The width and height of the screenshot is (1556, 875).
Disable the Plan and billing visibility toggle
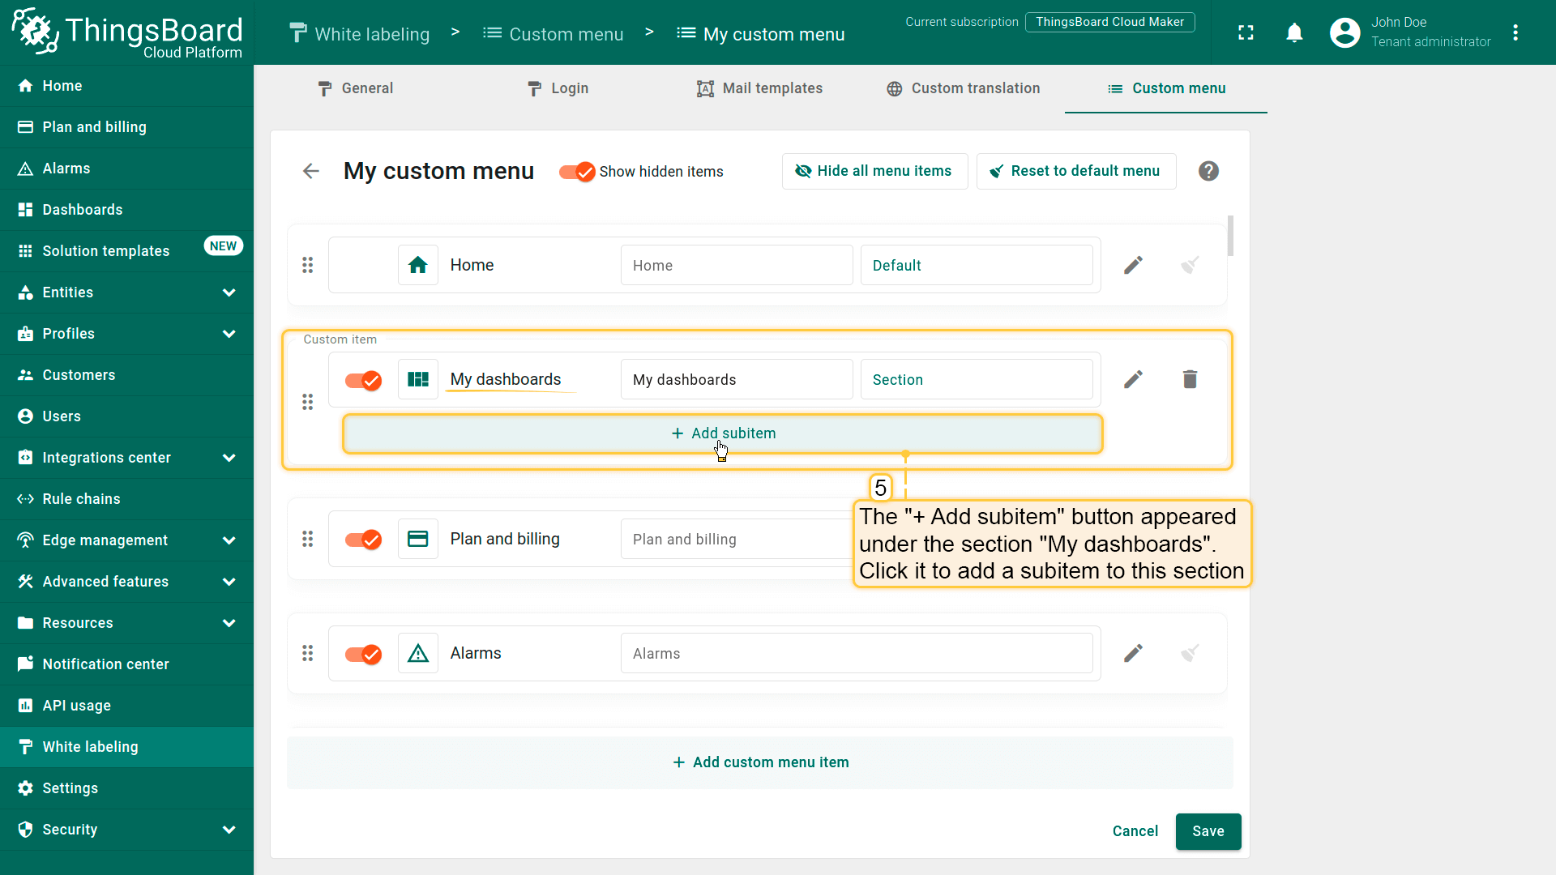pyautogui.click(x=363, y=540)
